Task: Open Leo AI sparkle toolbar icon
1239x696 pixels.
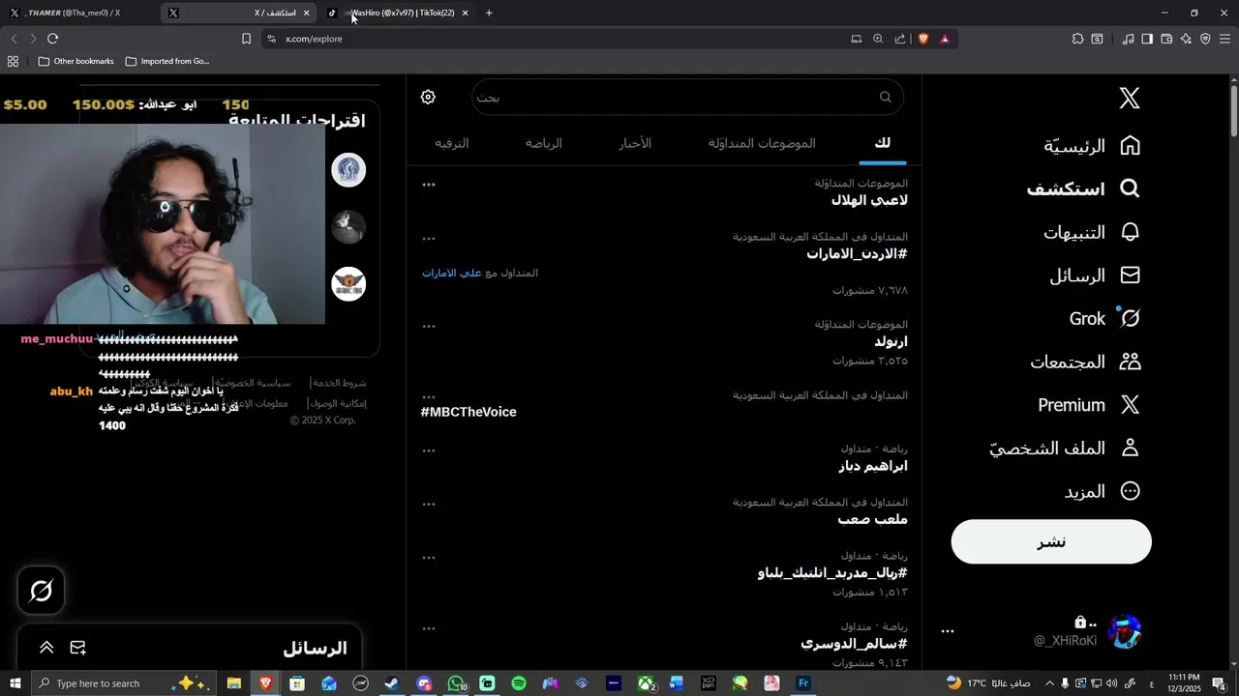Action: click(x=1186, y=39)
